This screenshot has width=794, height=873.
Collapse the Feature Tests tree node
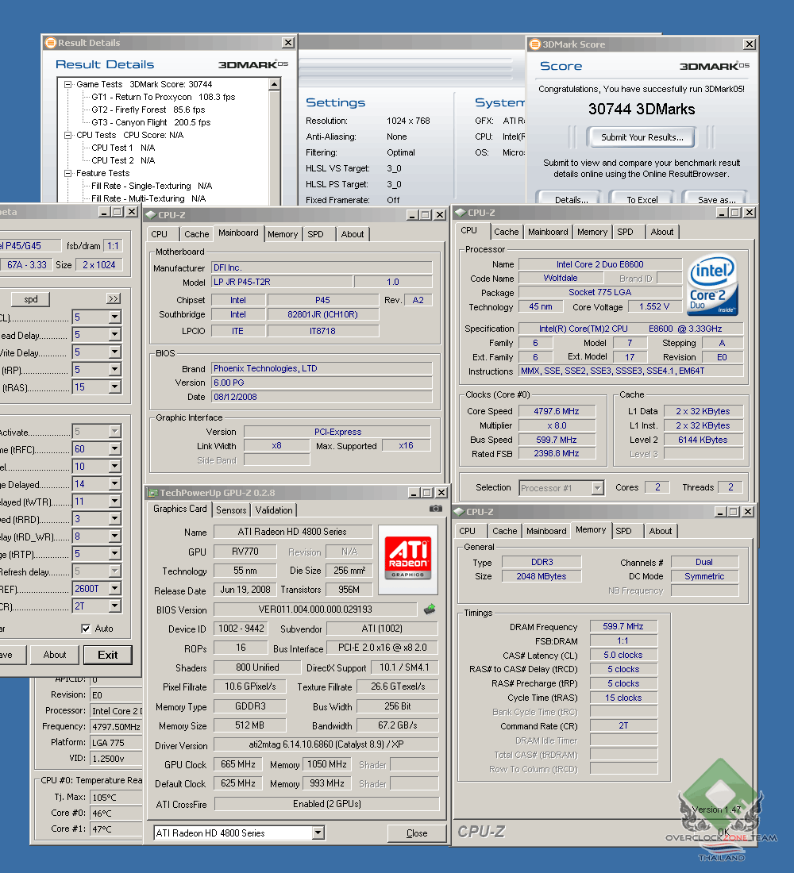(x=68, y=173)
